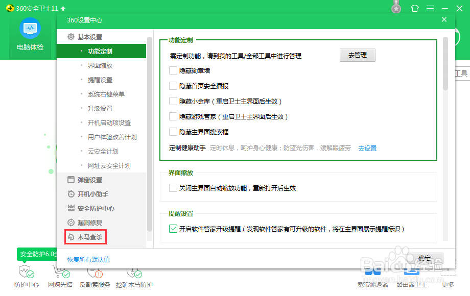
Task: Click the window icon beside 弹窗设置
Action: pos(71,180)
